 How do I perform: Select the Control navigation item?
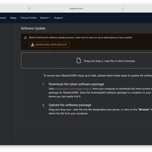coord(3,18)
